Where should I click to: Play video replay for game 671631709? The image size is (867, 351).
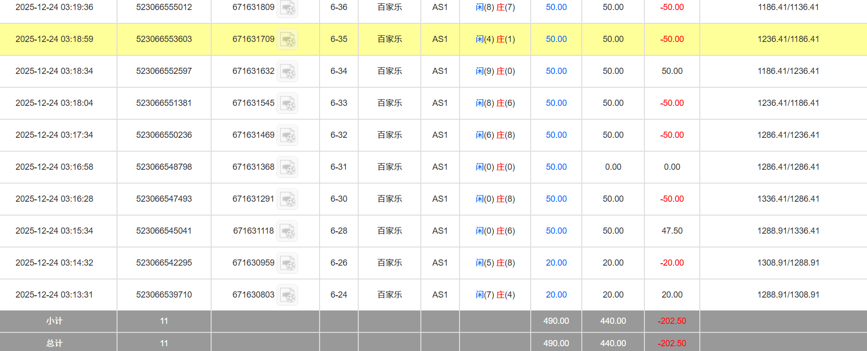(x=288, y=40)
